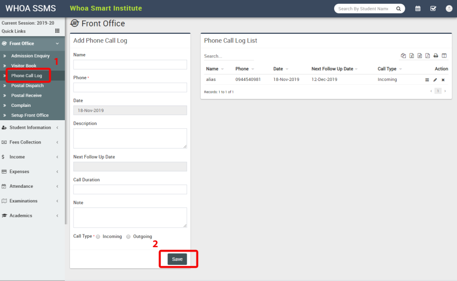Print the Phone Call Log List
457x281 pixels.
(436, 55)
